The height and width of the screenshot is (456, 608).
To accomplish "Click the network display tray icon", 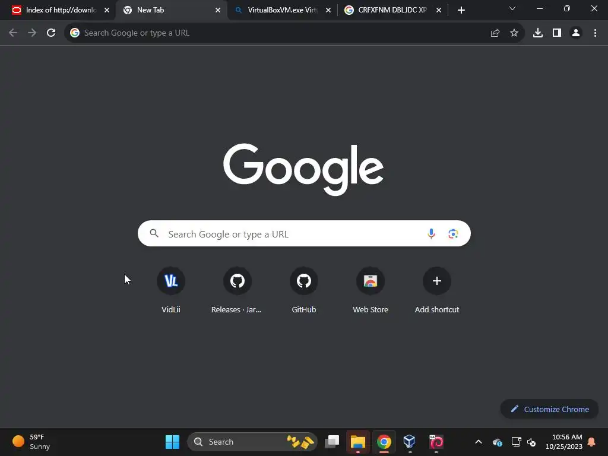I will click(516, 442).
